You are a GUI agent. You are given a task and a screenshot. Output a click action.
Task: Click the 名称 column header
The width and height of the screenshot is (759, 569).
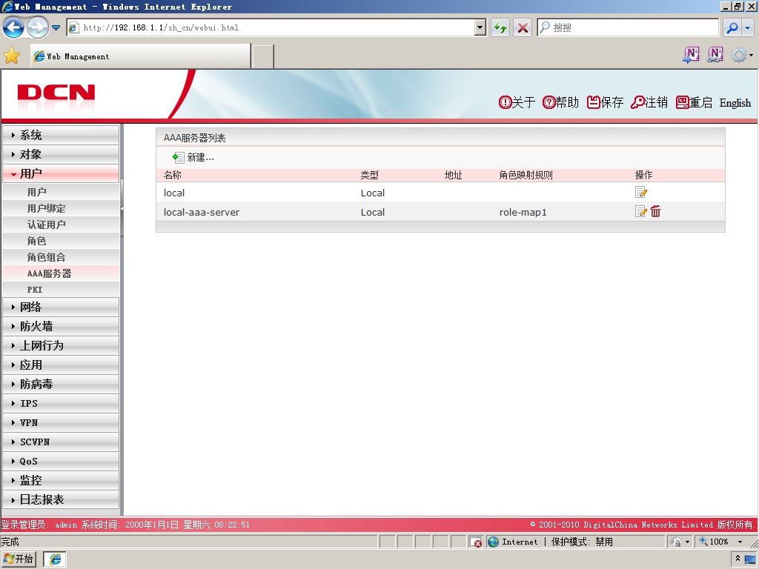click(x=172, y=175)
